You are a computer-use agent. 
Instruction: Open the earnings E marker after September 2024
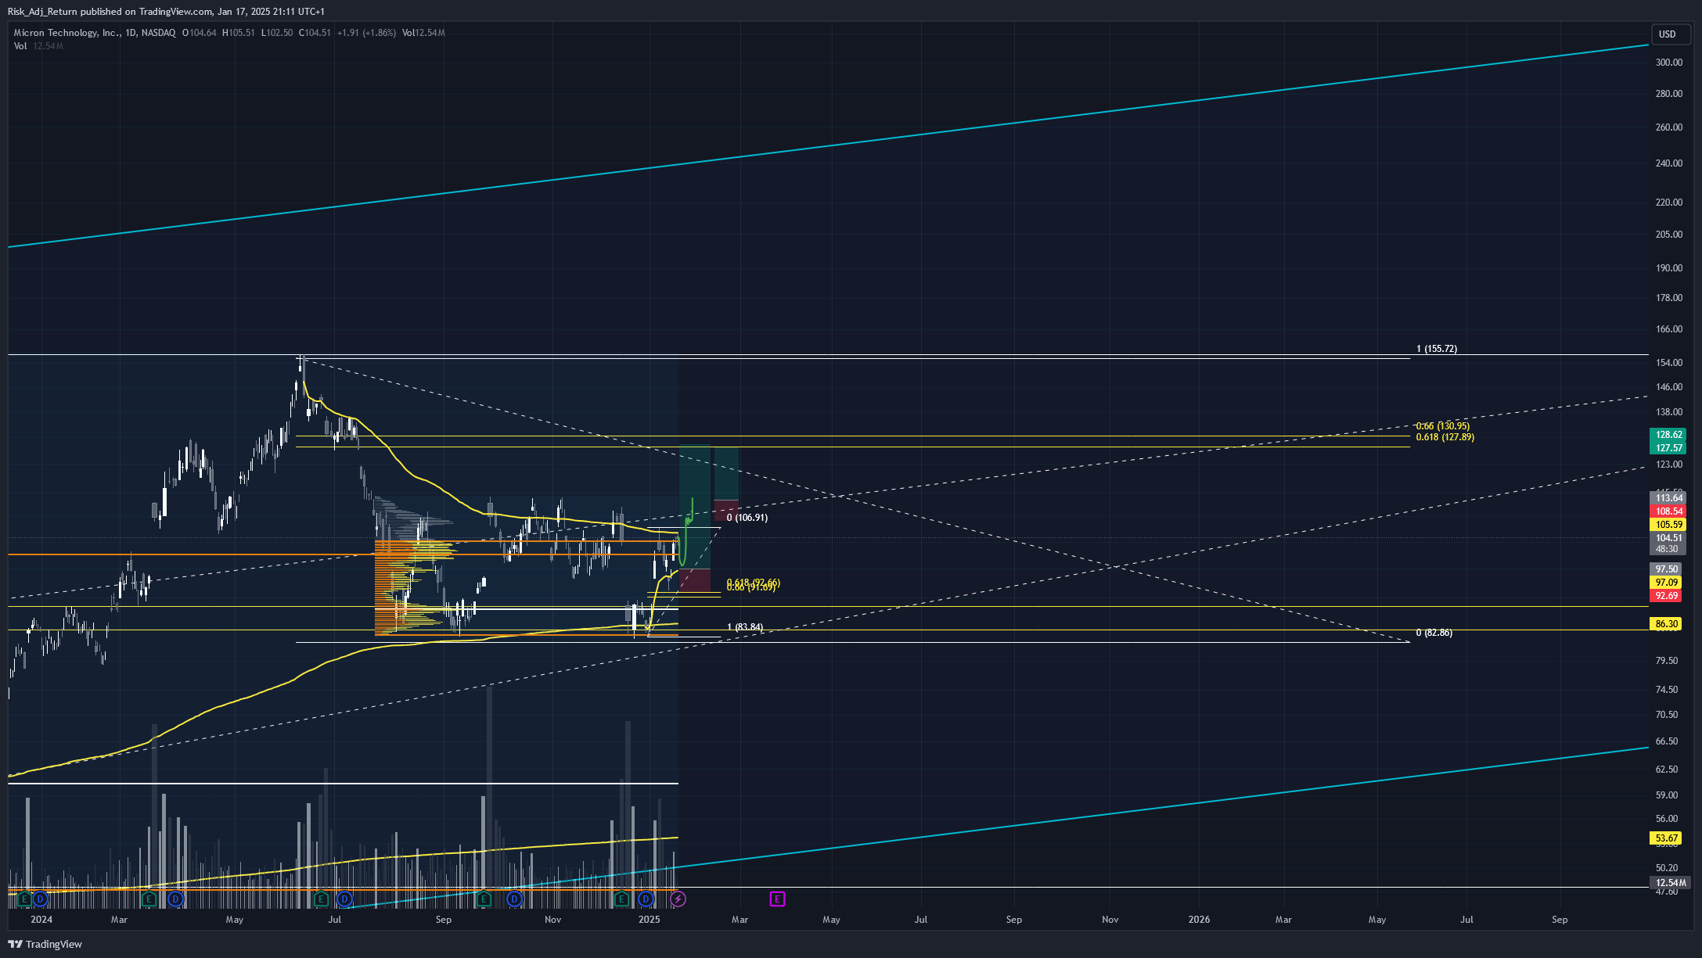484,899
